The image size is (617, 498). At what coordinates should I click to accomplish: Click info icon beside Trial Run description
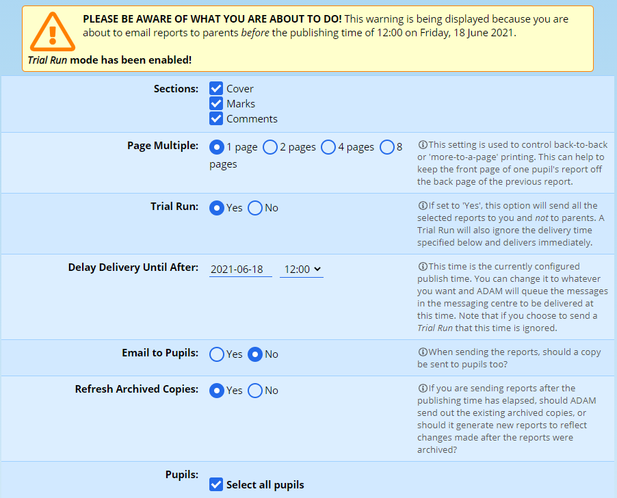[422, 206]
